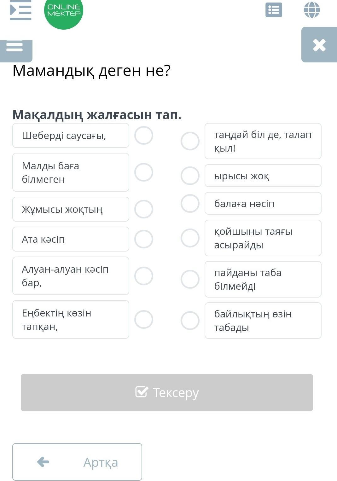Open the lesson list icon
The width and height of the screenshot is (337, 481).
click(x=274, y=10)
